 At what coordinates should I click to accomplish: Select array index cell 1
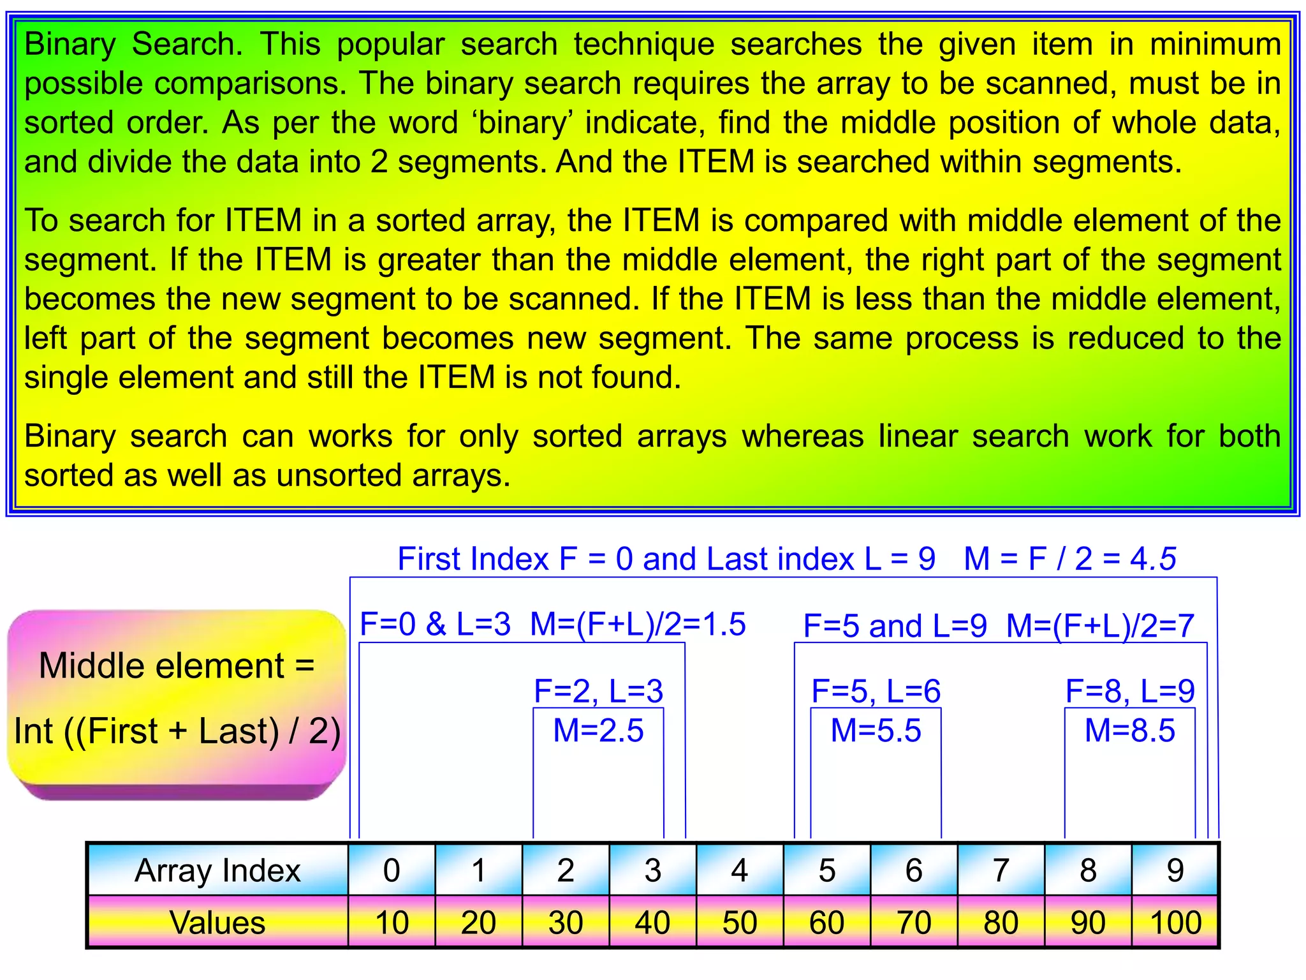tap(479, 870)
